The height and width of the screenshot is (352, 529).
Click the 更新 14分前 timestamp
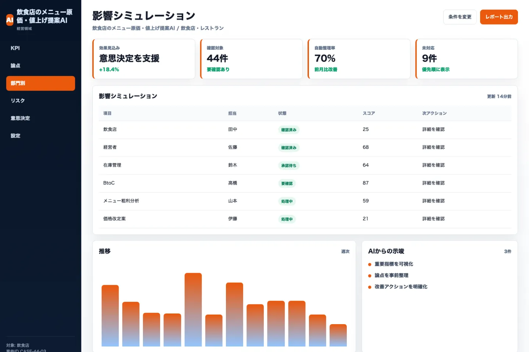click(499, 96)
